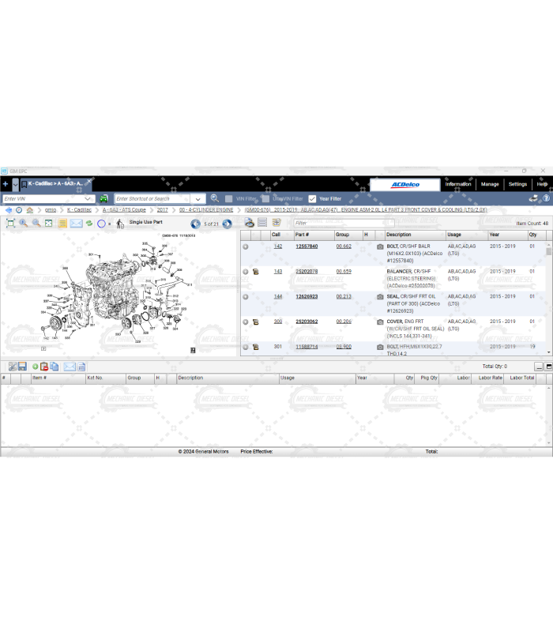
Task: Click the 00 - 4-CYLINDER ENGINE breadcrumb link
Action: 205,210
